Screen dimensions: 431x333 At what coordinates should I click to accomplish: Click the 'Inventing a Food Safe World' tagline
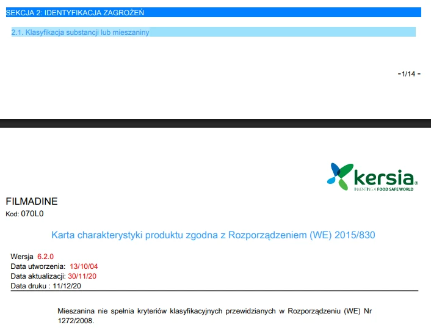383,189
